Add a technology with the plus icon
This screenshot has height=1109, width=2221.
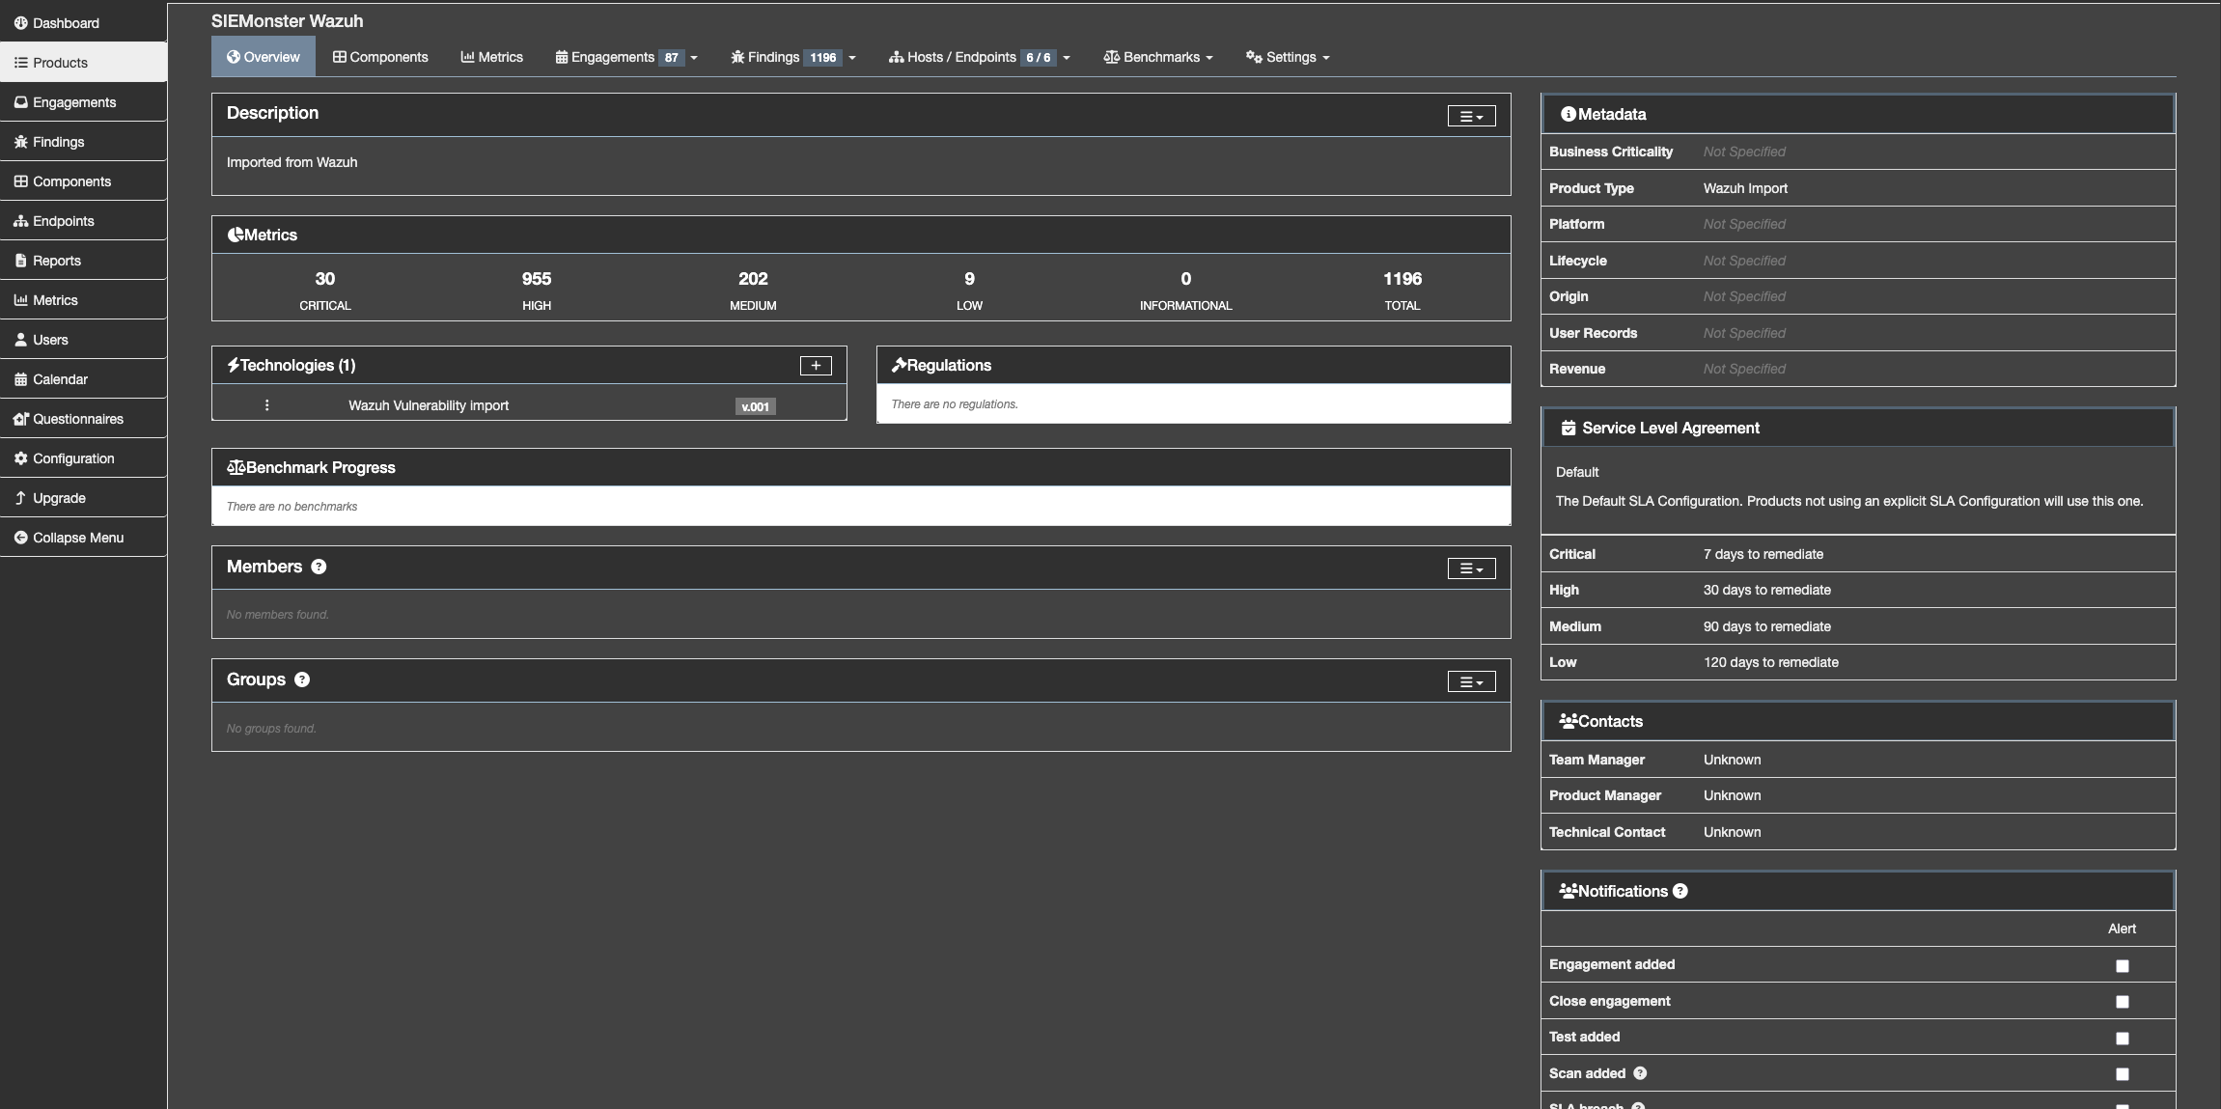click(x=816, y=365)
